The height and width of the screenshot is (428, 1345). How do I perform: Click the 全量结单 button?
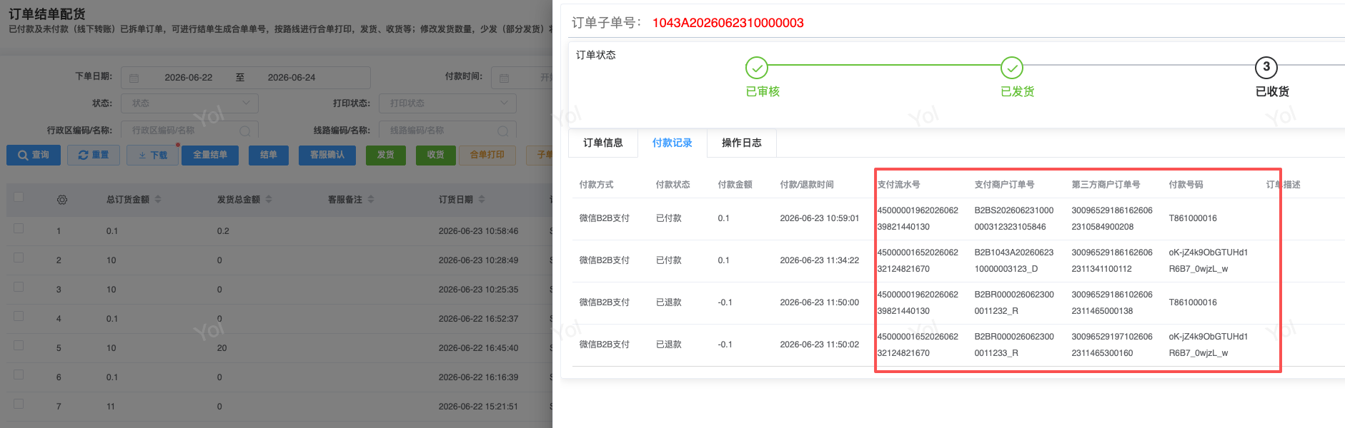tap(210, 155)
